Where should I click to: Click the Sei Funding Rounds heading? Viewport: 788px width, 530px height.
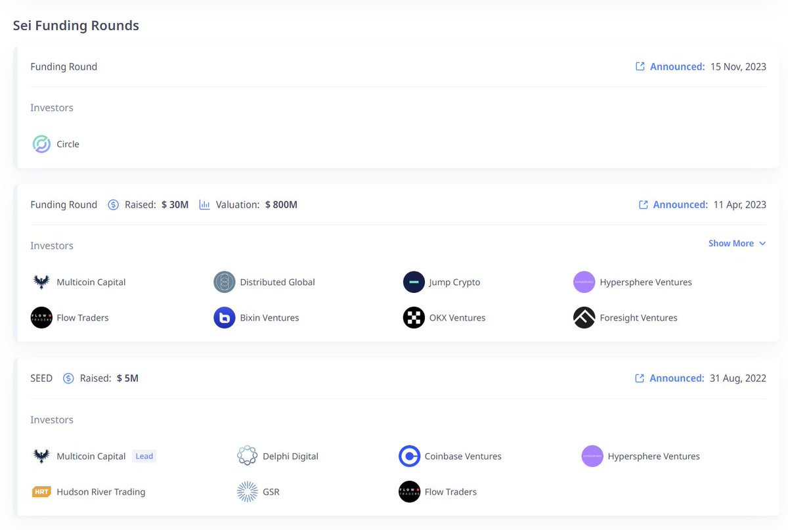[76, 26]
